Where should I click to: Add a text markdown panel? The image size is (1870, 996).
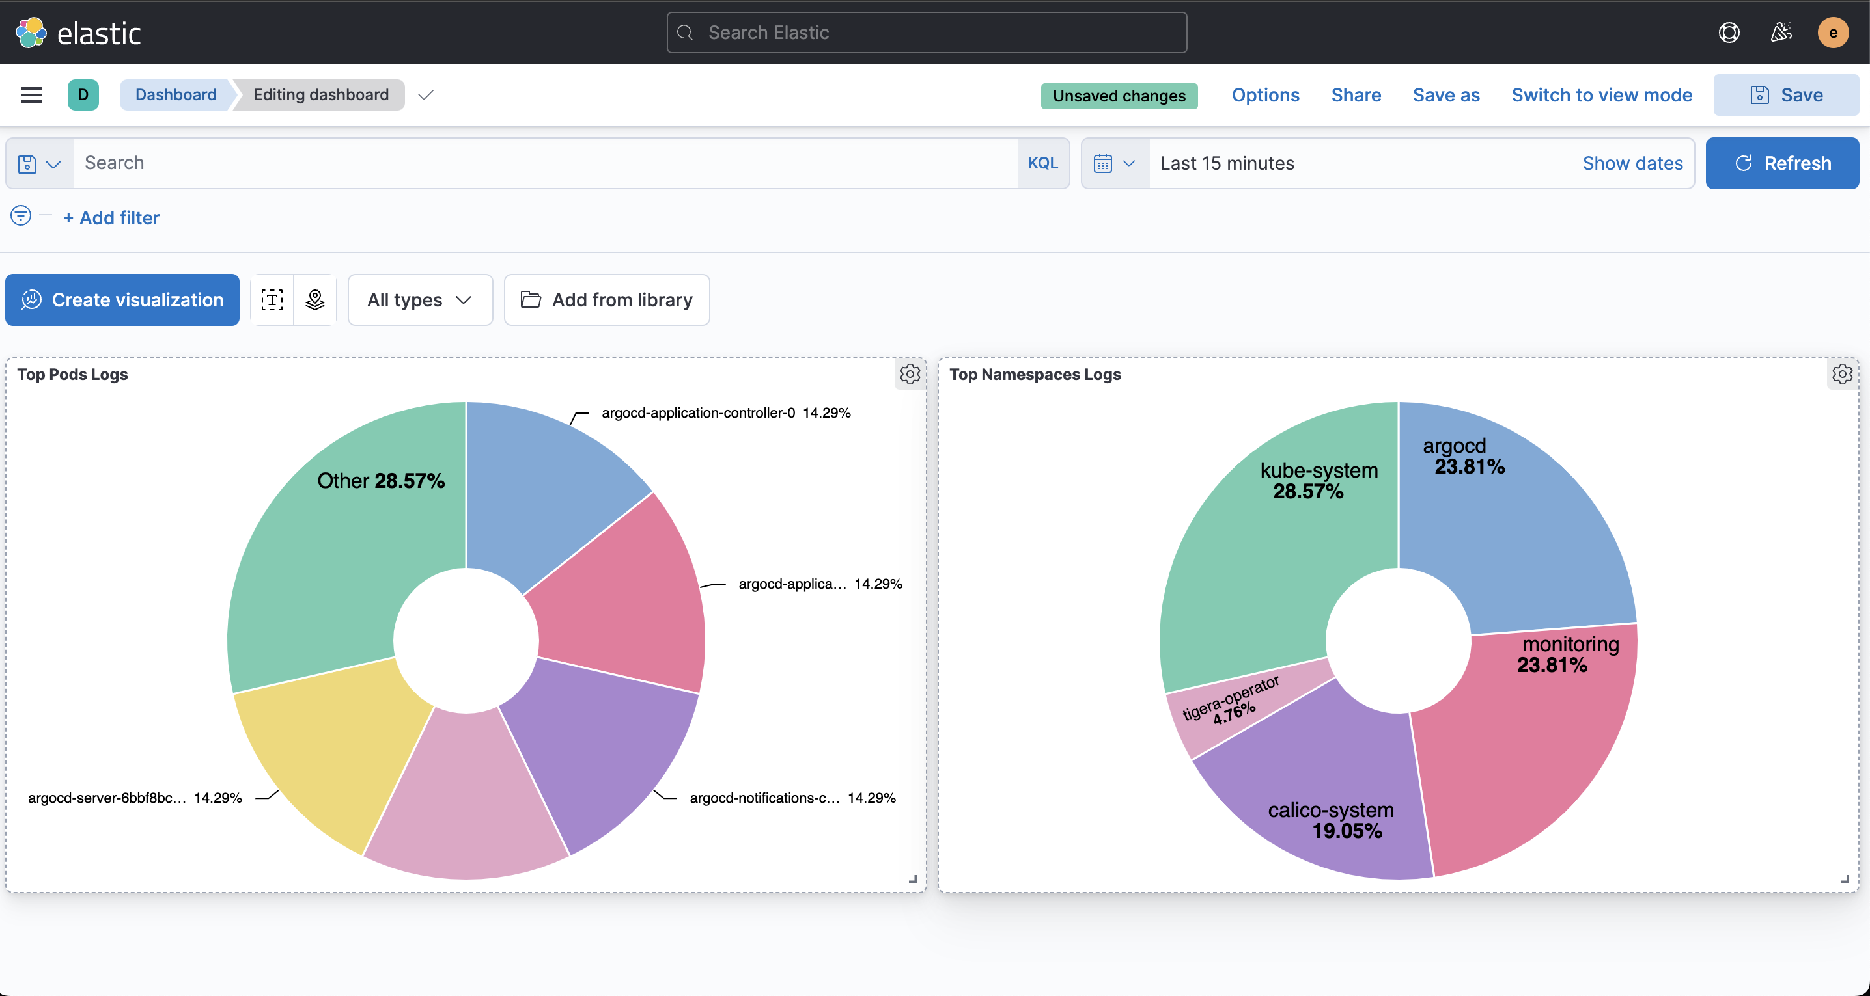[x=272, y=300]
